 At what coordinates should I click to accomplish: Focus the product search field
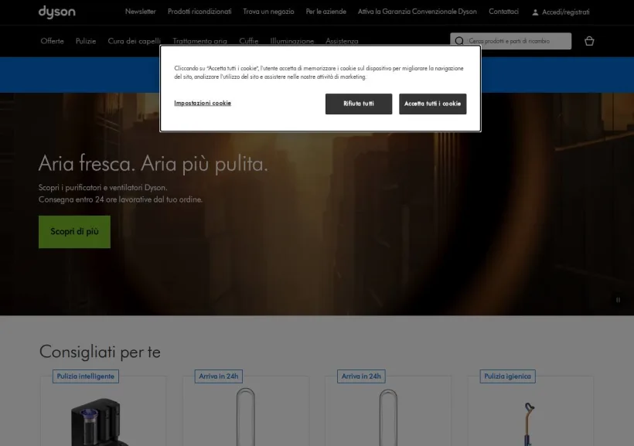[x=510, y=41]
